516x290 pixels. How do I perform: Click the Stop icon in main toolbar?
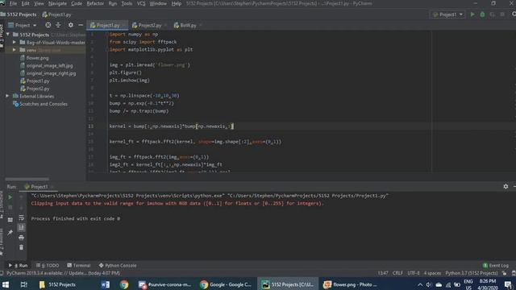tap(502, 14)
